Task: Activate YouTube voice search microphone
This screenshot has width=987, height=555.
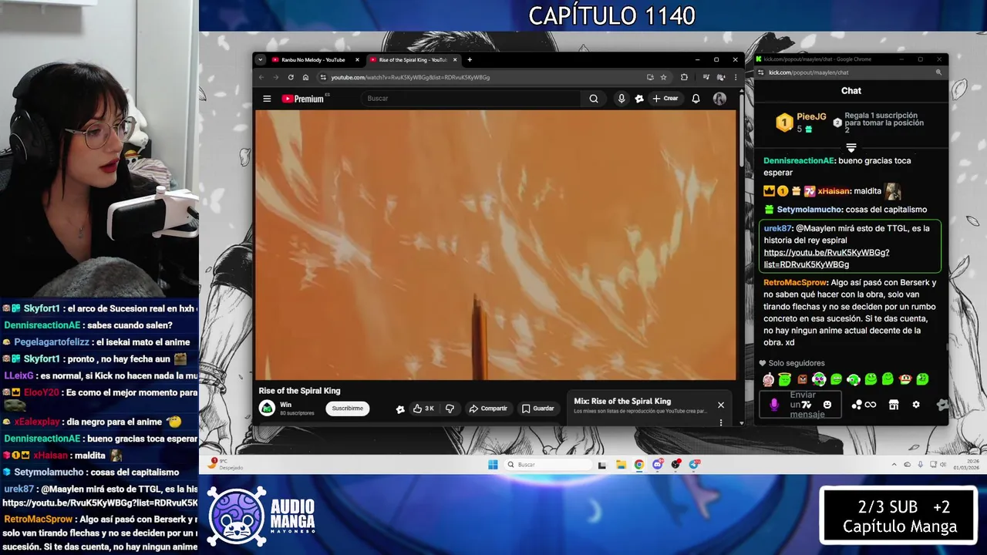Action: coord(622,99)
